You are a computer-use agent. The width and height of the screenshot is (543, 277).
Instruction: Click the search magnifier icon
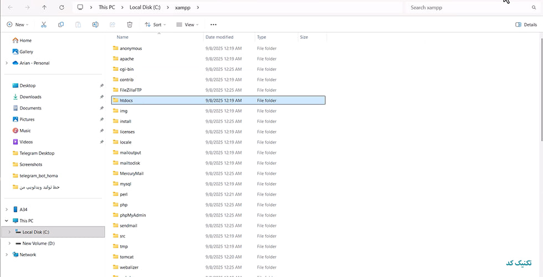point(534,7)
